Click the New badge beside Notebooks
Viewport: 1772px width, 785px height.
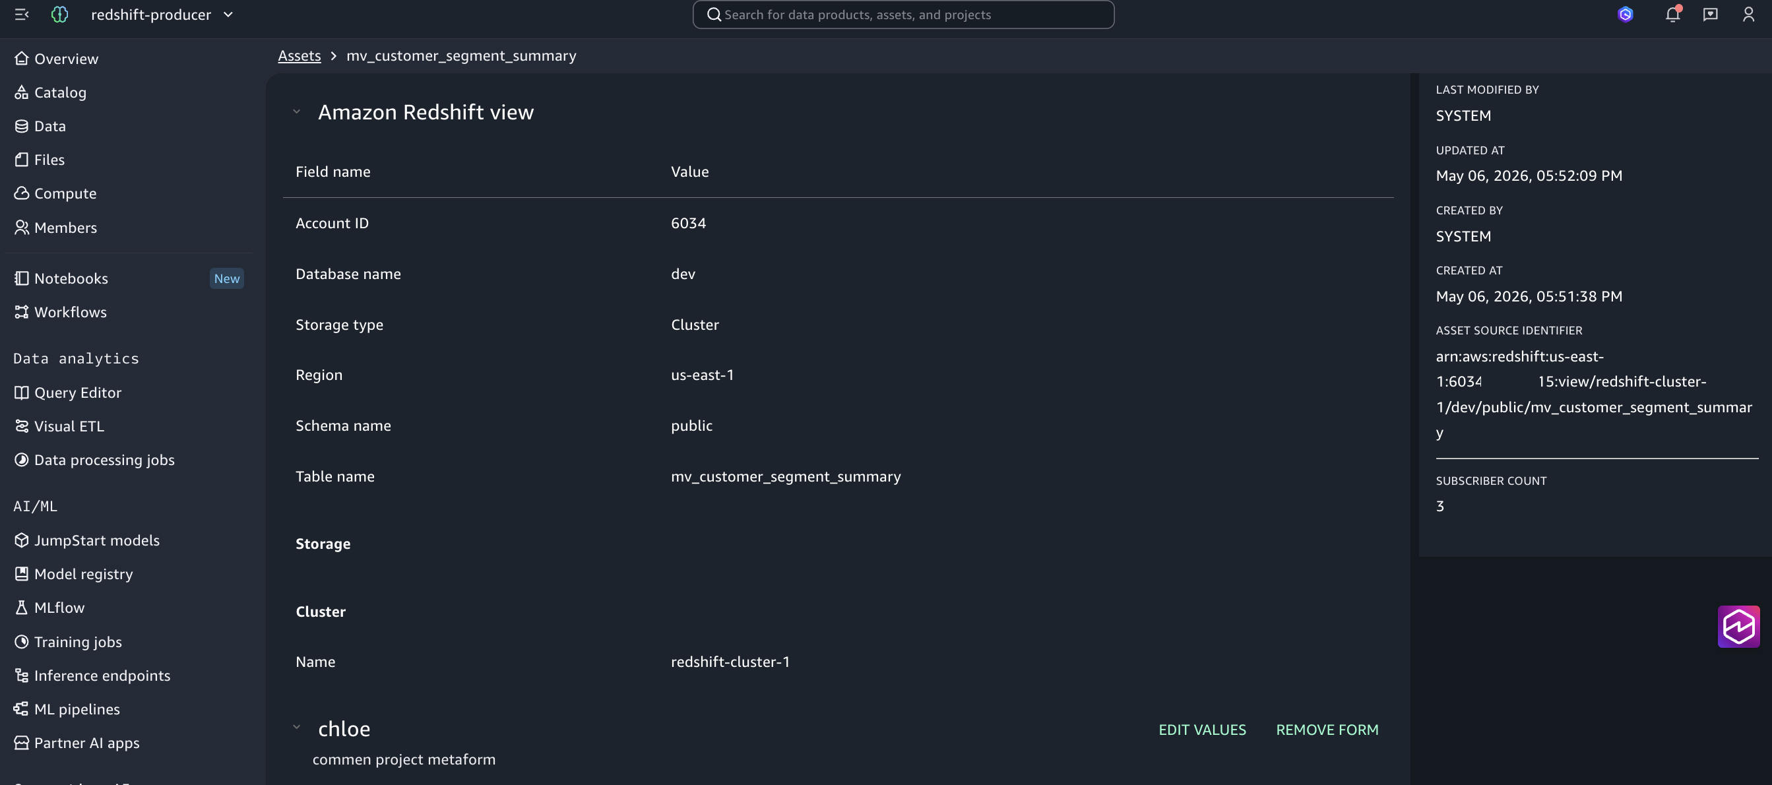tap(227, 278)
